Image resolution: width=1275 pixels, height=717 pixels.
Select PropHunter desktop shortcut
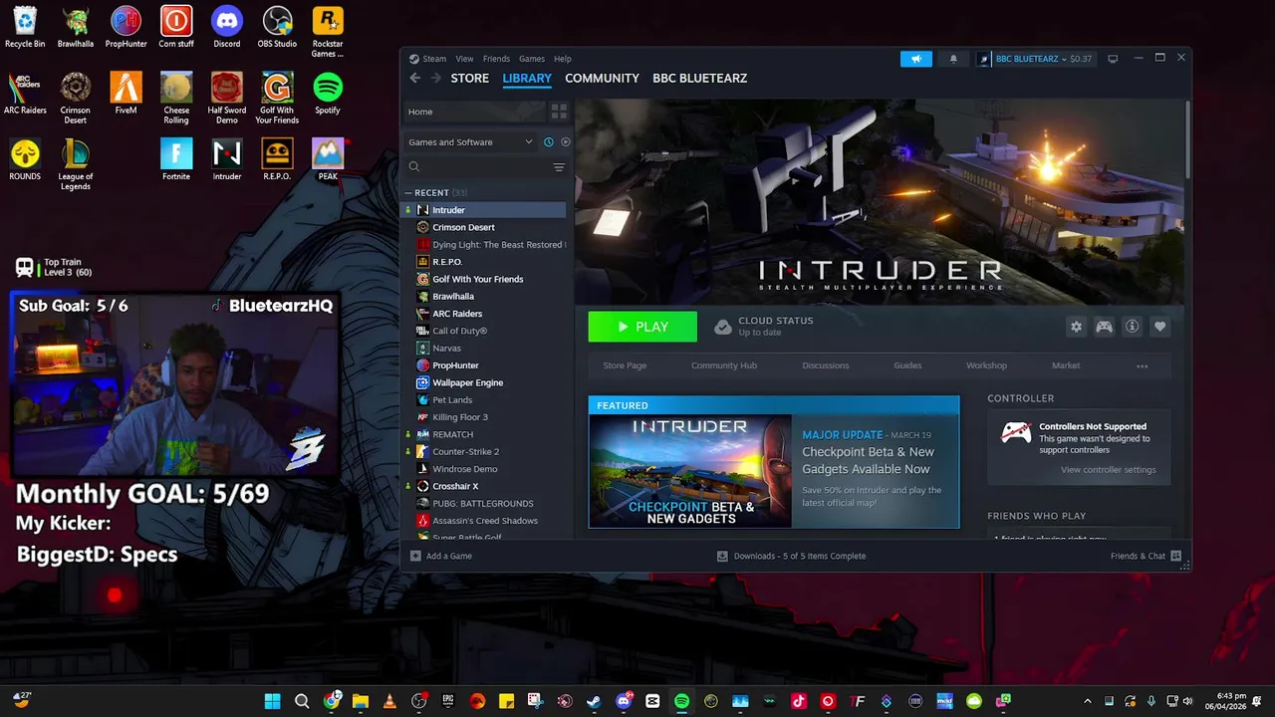pos(126,27)
